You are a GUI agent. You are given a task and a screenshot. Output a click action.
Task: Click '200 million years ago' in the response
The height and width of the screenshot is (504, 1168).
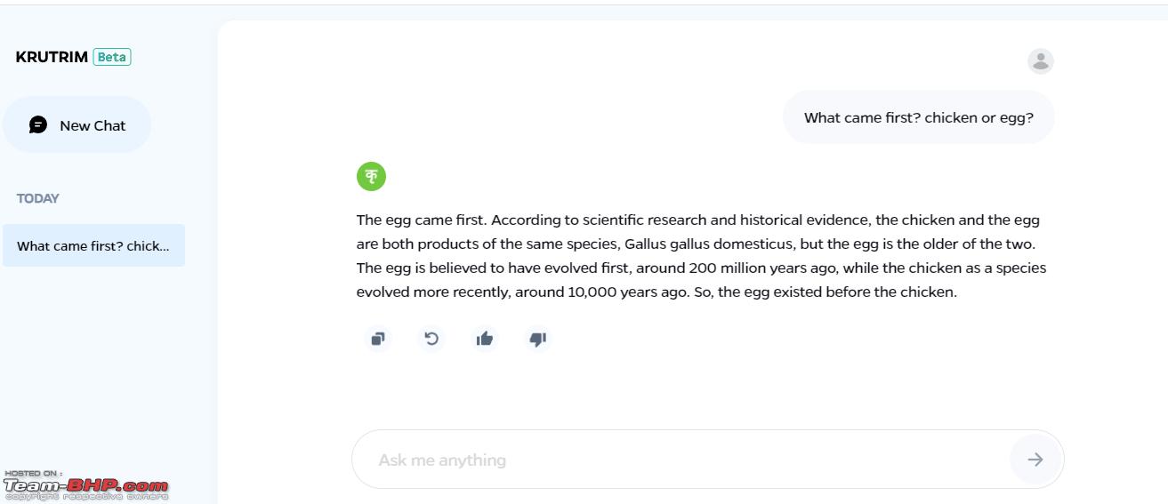(763, 268)
